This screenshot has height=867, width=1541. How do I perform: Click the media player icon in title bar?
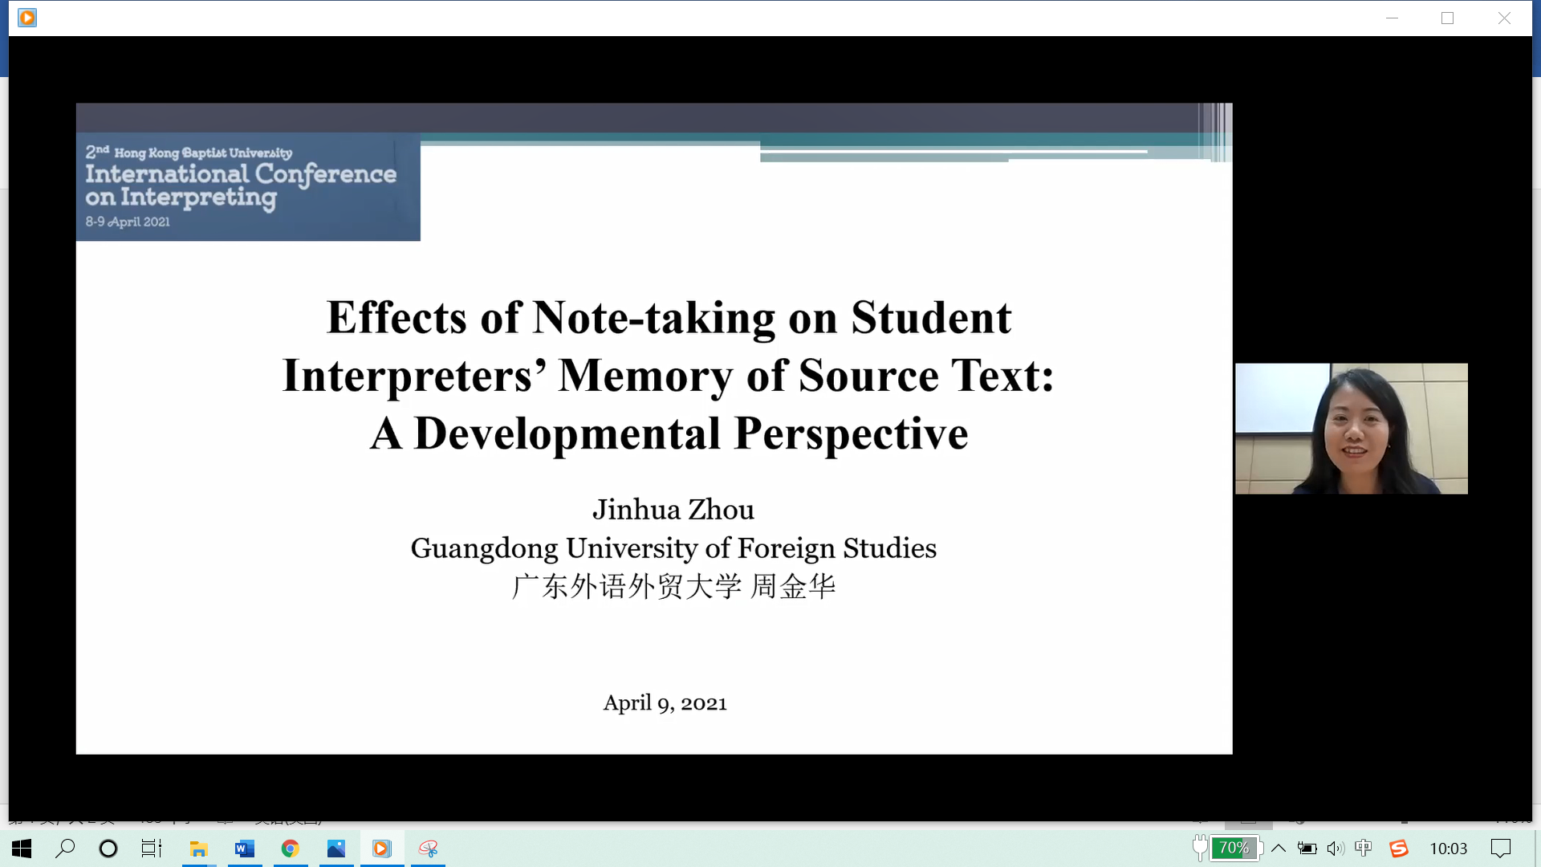27,18
